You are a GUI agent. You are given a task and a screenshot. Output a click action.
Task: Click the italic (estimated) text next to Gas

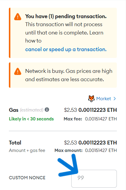[32, 110]
